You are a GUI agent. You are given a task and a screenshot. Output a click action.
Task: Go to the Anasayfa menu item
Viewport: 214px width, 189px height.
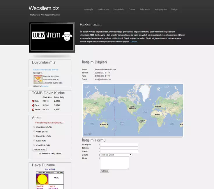(89, 9)
